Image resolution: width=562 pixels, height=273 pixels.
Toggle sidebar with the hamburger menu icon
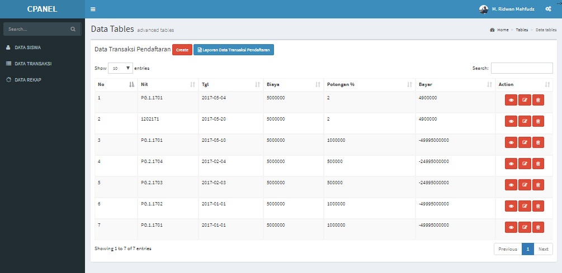point(93,9)
